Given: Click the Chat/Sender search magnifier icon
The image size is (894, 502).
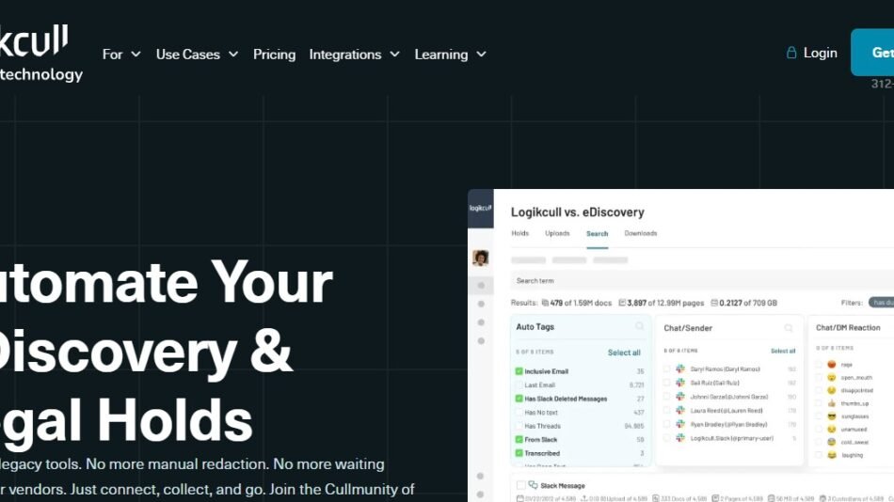Looking at the screenshot, I should pyautogui.click(x=790, y=328).
